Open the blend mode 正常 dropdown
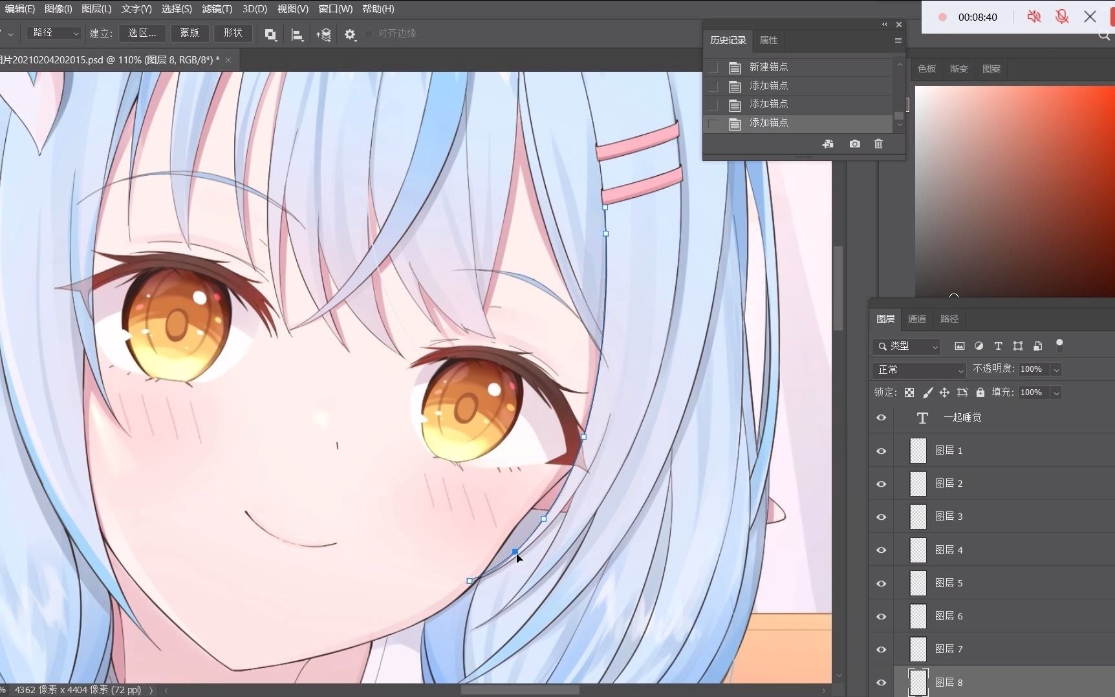Viewport: 1115px width, 697px height. (x=919, y=370)
